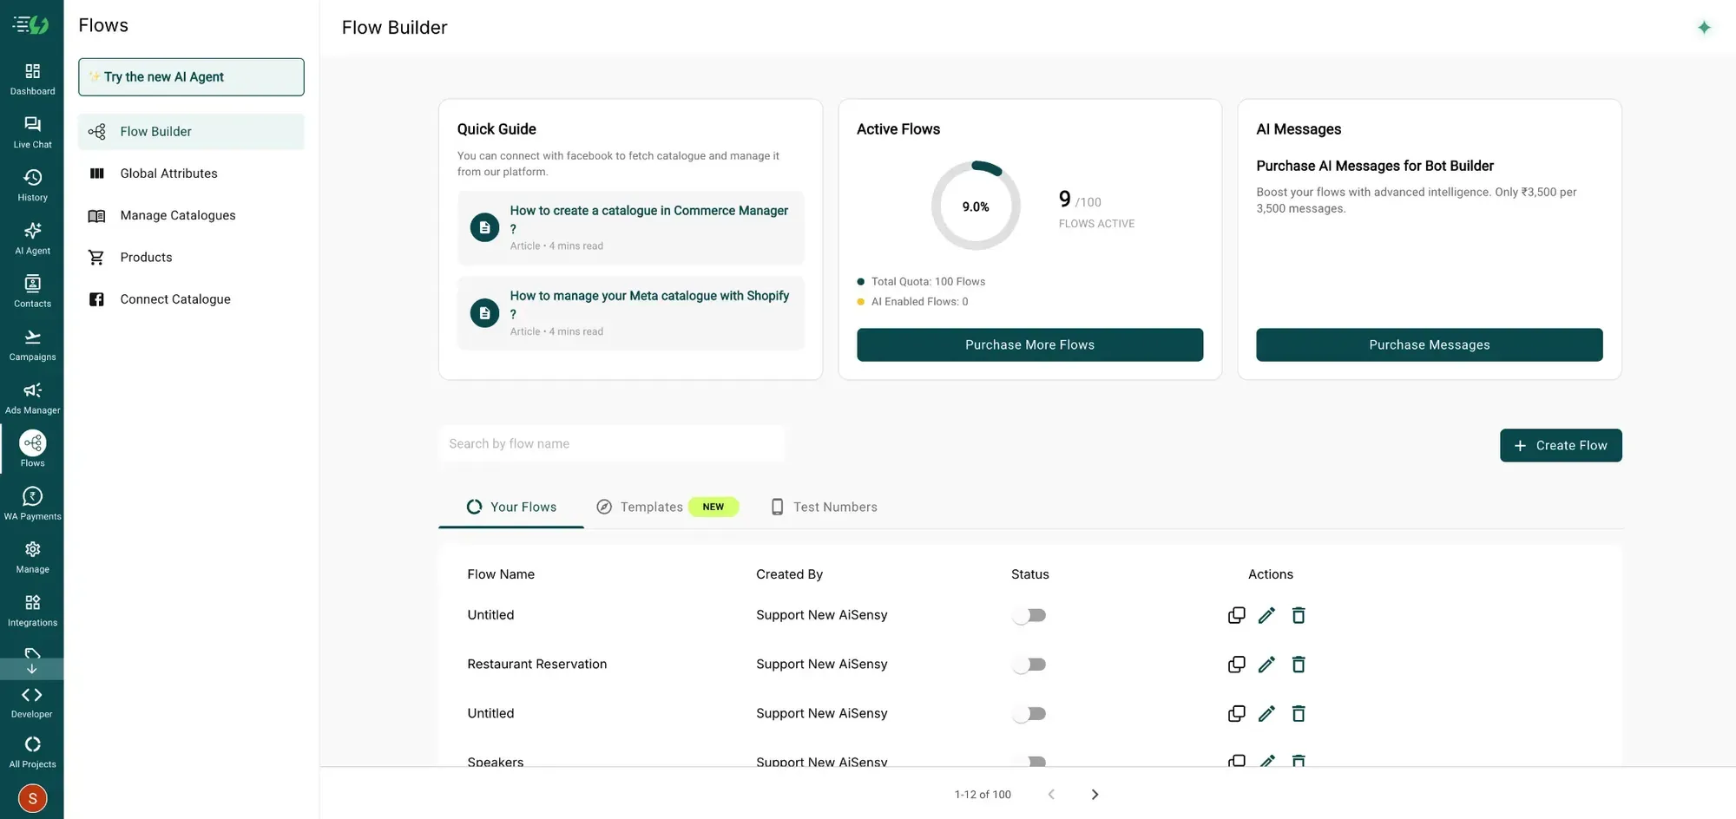The width and height of the screenshot is (1736, 819).
Task: Duplicate the Restaurant Reservation flow
Action: [x=1236, y=665]
